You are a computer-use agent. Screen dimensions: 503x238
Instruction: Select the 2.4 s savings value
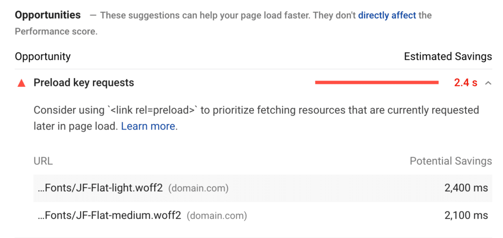tap(465, 83)
